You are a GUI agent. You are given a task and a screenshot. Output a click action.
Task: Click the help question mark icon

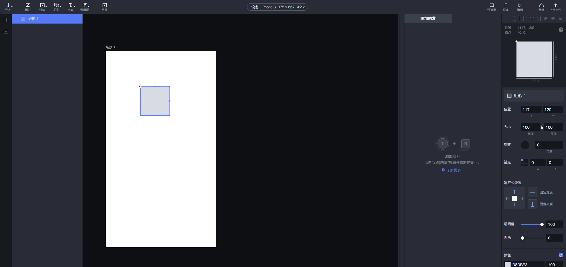coord(561,30)
